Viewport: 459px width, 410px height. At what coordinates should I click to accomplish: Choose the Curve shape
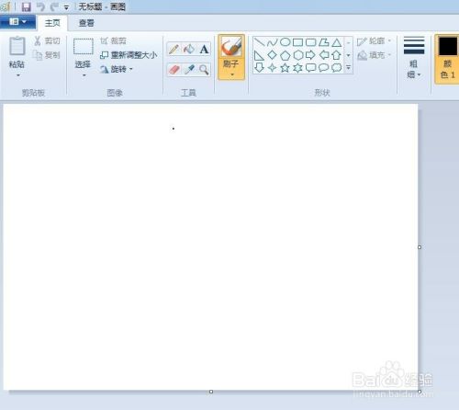coord(272,42)
